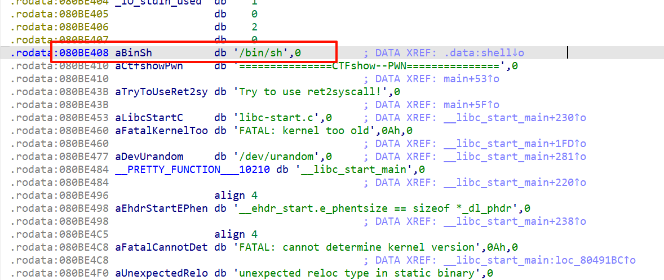
Task: Select the aBinSh label name
Action: (x=134, y=53)
